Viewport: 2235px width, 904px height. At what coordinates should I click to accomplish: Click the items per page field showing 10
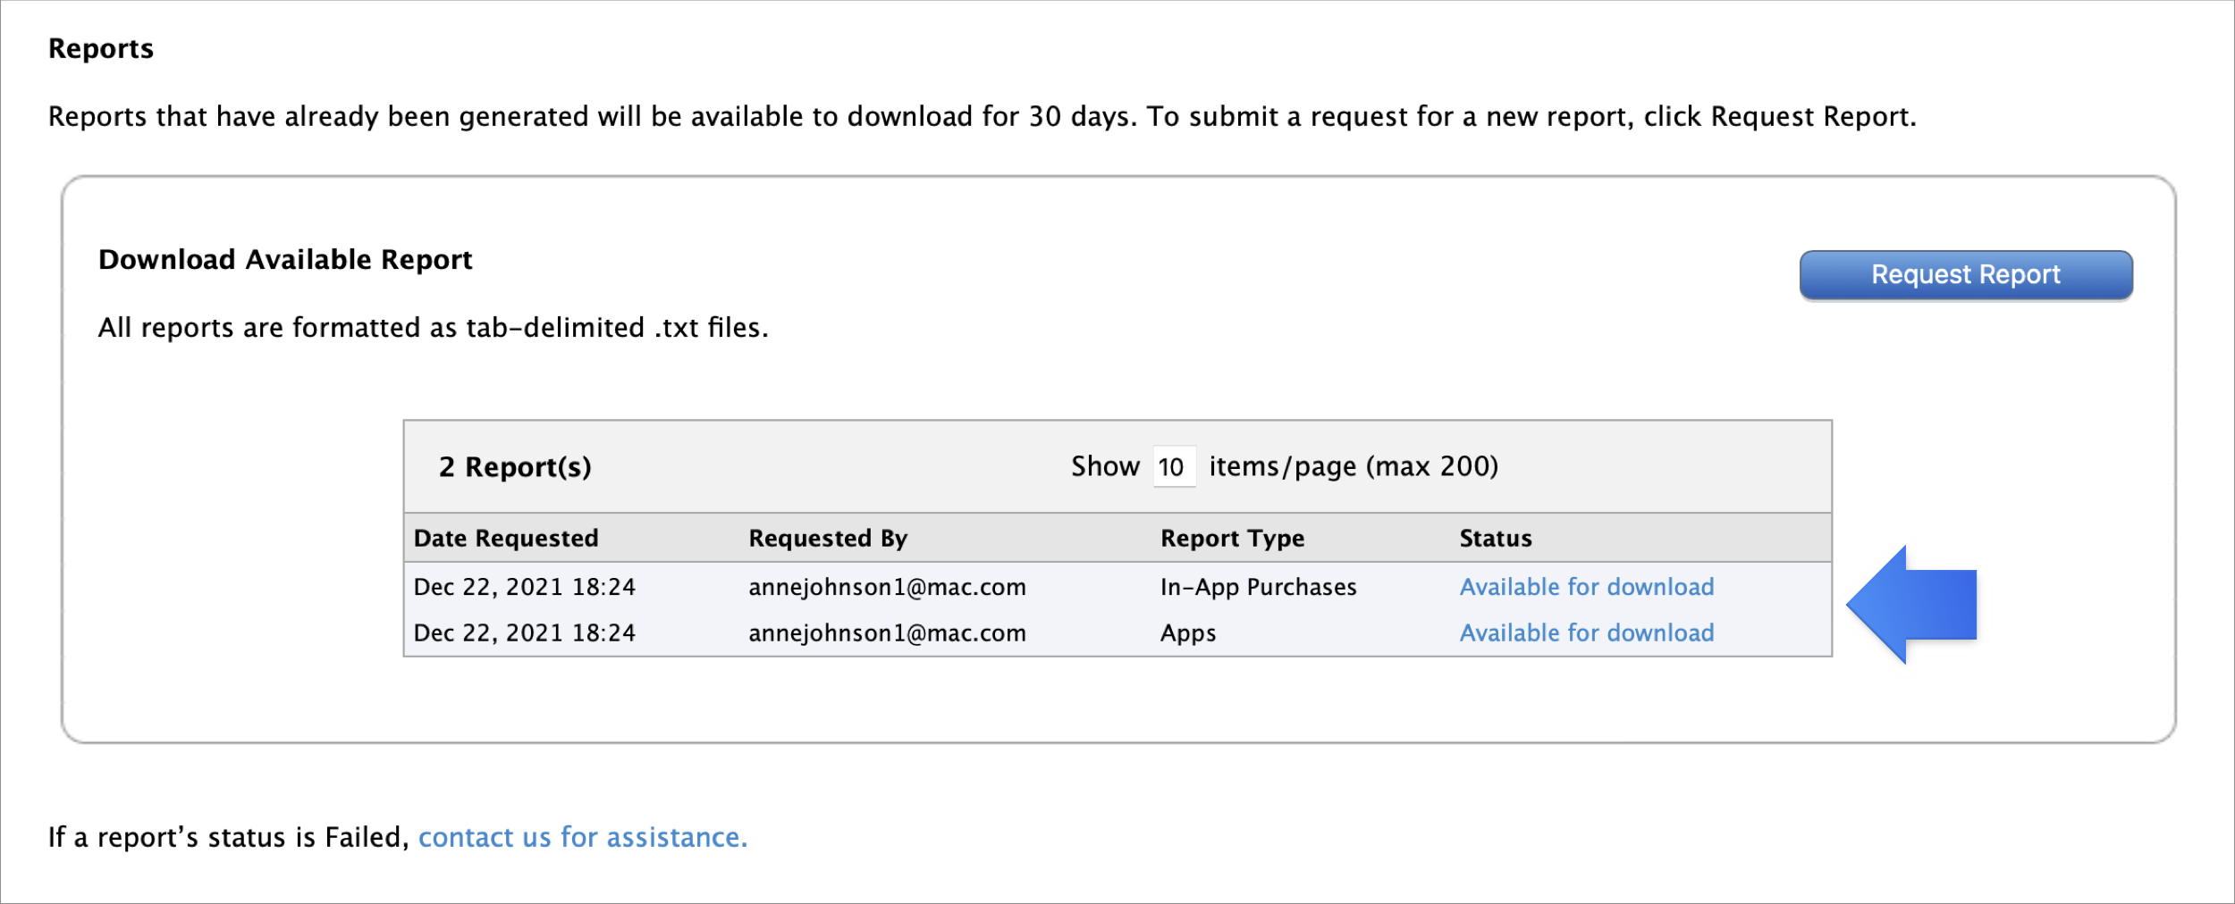pyautogui.click(x=1173, y=467)
